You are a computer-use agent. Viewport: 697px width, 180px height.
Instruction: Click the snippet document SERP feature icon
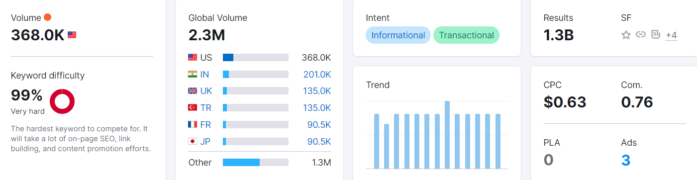(x=656, y=35)
